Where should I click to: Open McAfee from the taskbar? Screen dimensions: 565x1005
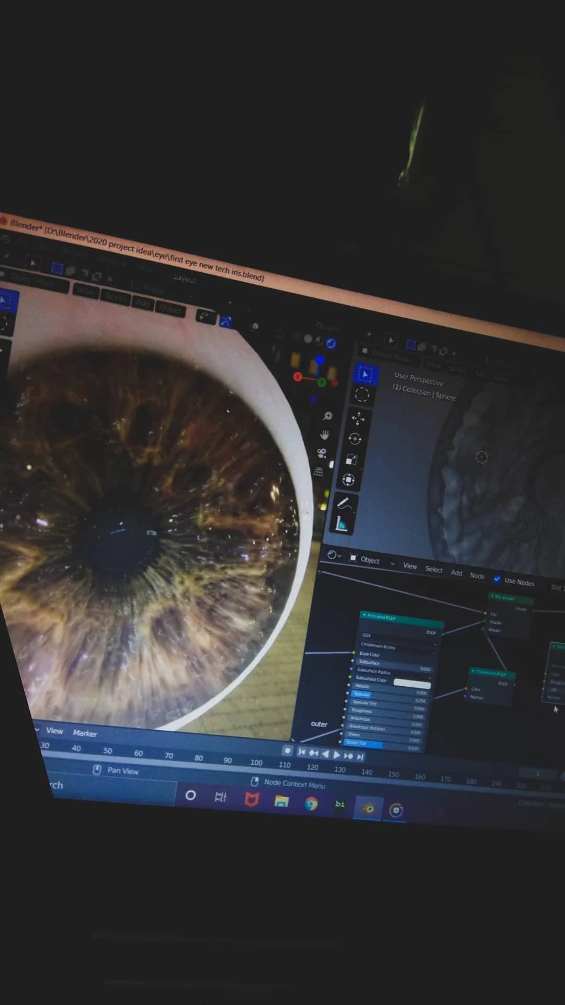point(252,799)
